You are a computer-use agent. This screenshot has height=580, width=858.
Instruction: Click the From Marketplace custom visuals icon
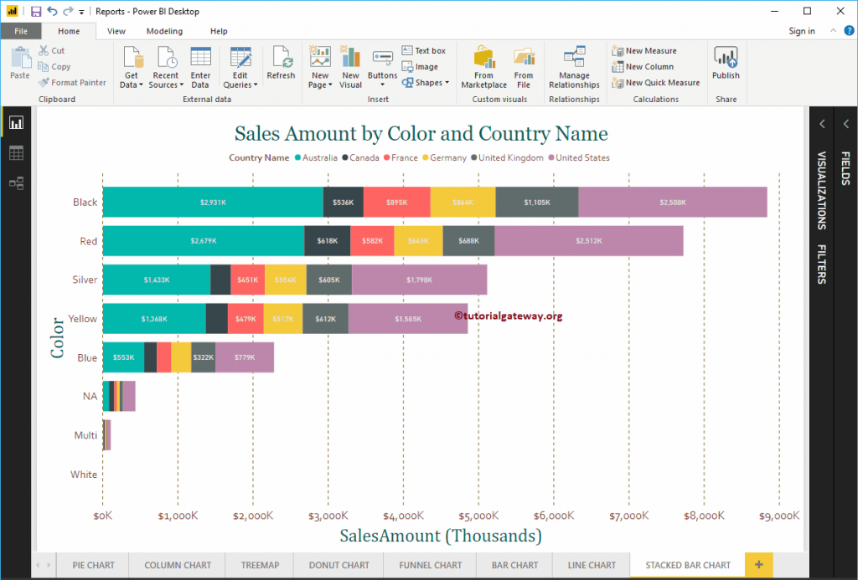483,67
